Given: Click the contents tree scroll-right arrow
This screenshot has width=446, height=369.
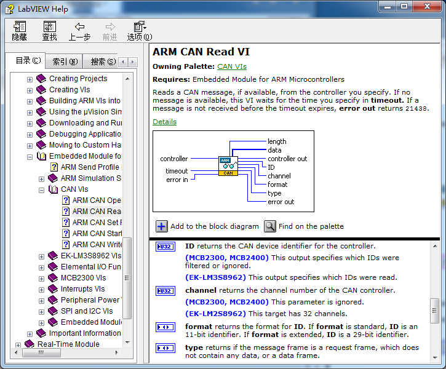Looking at the screenshot, I should point(117,353).
